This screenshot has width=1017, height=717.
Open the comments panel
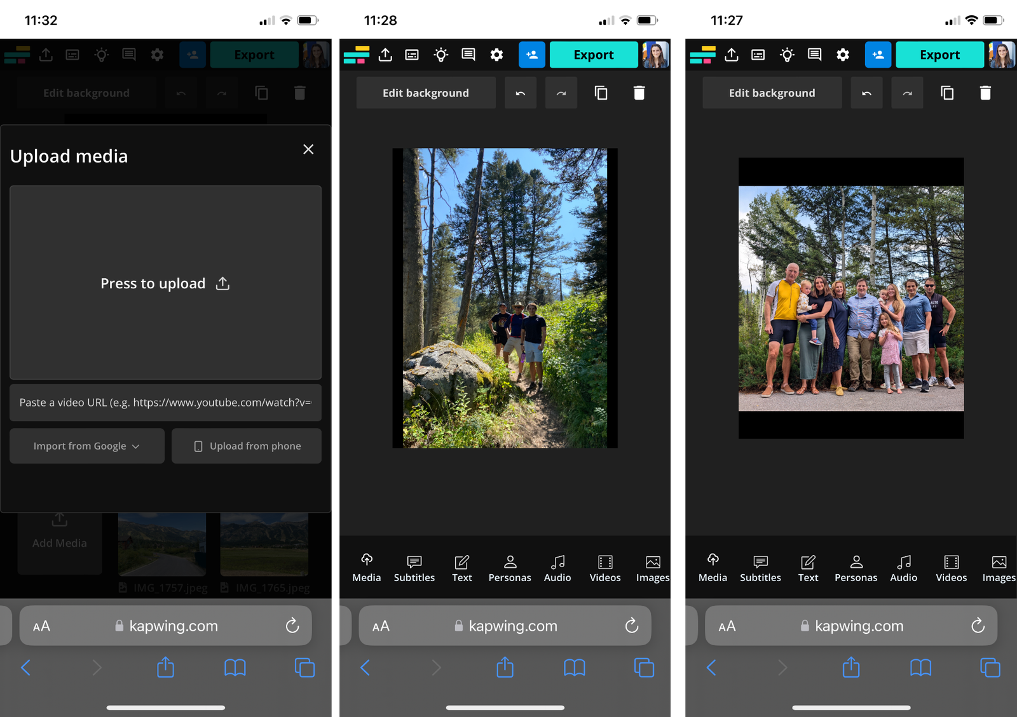[x=468, y=55]
